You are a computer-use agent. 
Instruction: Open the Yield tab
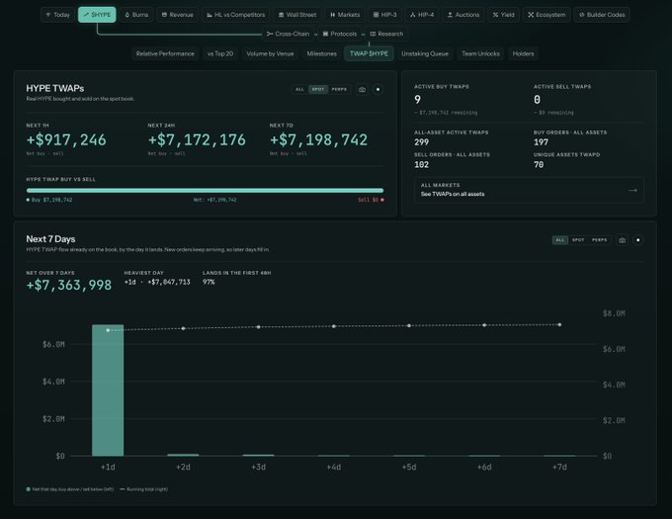pyautogui.click(x=503, y=15)
